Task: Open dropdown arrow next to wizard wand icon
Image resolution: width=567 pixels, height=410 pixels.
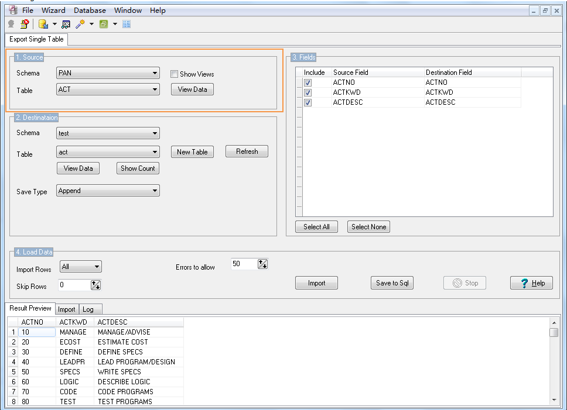Action: 91,24
